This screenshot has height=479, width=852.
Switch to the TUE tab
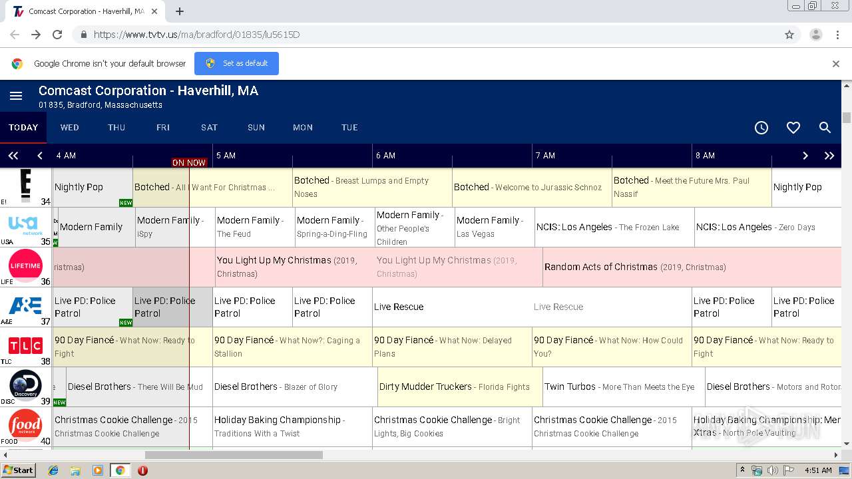349,128
